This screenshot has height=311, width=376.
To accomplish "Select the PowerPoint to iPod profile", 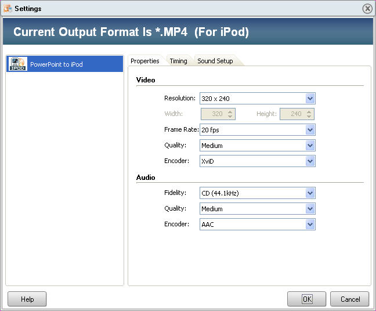I will [65, 64].
